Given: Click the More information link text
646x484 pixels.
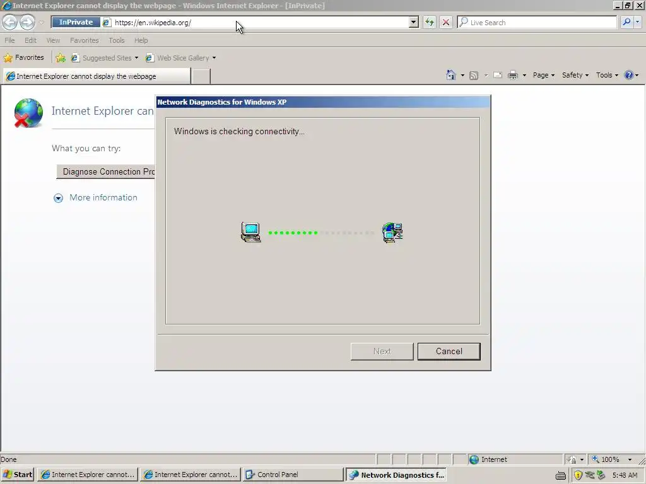Looking at the screenshot, I should coord(103,197).
